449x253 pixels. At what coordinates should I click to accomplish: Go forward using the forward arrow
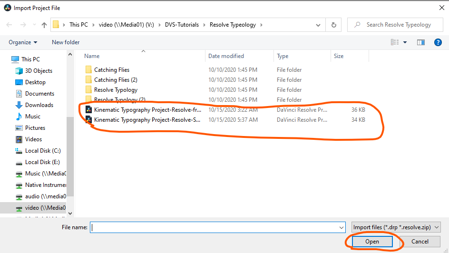[x=23, y=25]
